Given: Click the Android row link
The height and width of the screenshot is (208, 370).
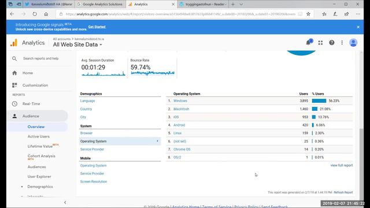Looking at the screenshot, I should point(179,125).
